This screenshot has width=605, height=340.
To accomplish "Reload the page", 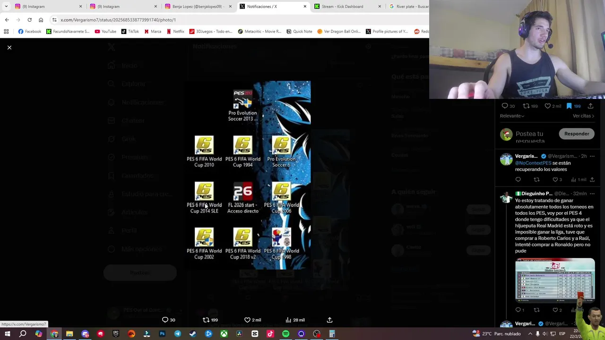I will (x=29, y=20).
